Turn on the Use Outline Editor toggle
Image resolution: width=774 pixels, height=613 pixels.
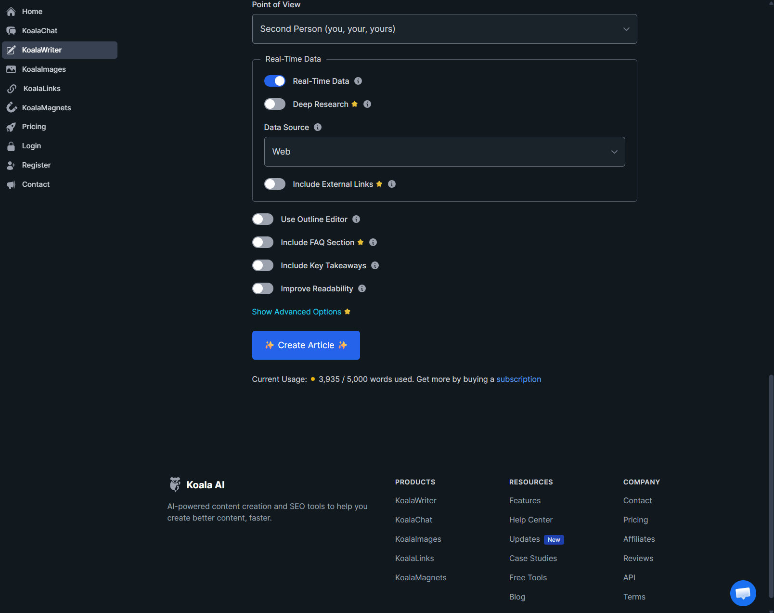(263, 219)
